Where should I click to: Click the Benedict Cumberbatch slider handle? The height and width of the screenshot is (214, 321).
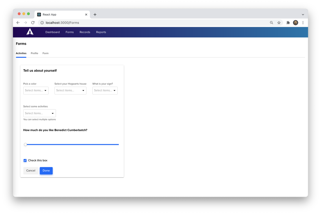(25, 145)
